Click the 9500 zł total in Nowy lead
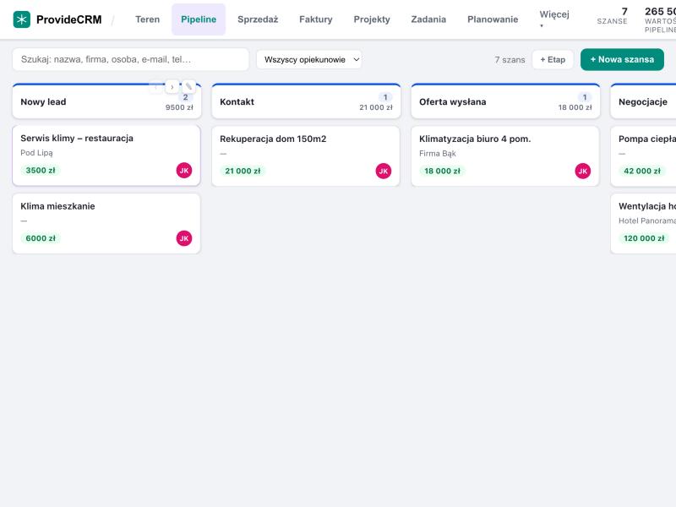Viewport: 676px width, 507px height. (179, 107)
